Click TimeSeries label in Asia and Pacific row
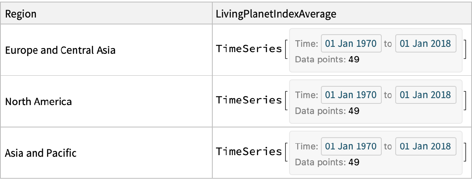Image resolution: width=472 pixels, height=193 pixels. pyautogui.click(x=249, y=152)
